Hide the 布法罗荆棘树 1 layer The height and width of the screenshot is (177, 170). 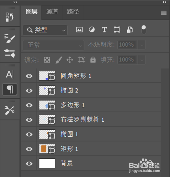29,120
